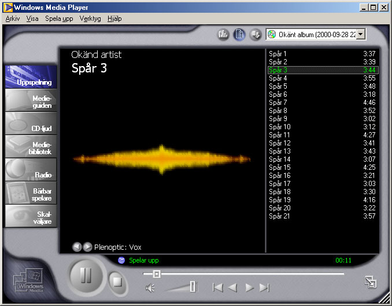This screenshot has width=392, height=306.
Task: Click the rewind button
Action: point(233,287)
